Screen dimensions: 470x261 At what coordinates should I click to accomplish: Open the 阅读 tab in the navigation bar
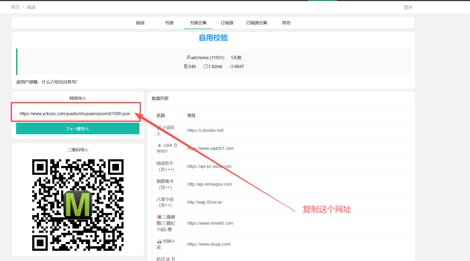pos(140,23)
